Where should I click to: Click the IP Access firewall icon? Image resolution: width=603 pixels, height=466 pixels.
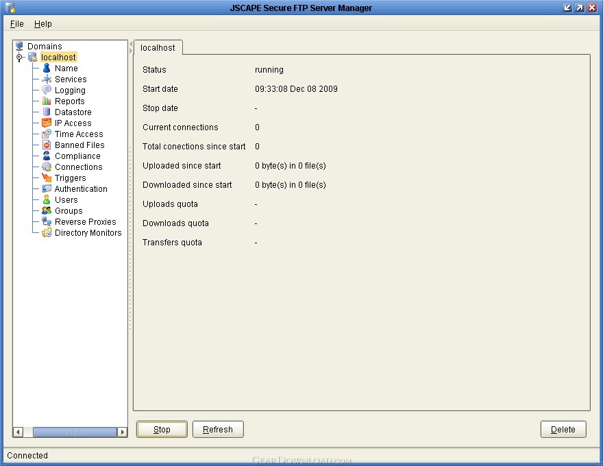[47, 123]
